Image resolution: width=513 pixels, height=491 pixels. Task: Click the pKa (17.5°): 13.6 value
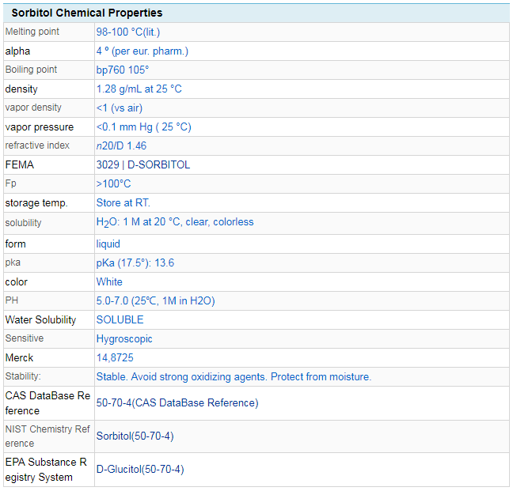click(x=135, y=262)
